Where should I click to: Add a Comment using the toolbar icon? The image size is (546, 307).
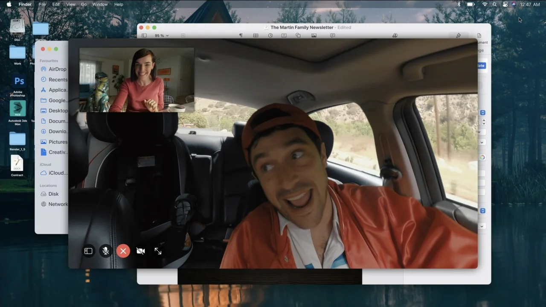tap(332, 36)
